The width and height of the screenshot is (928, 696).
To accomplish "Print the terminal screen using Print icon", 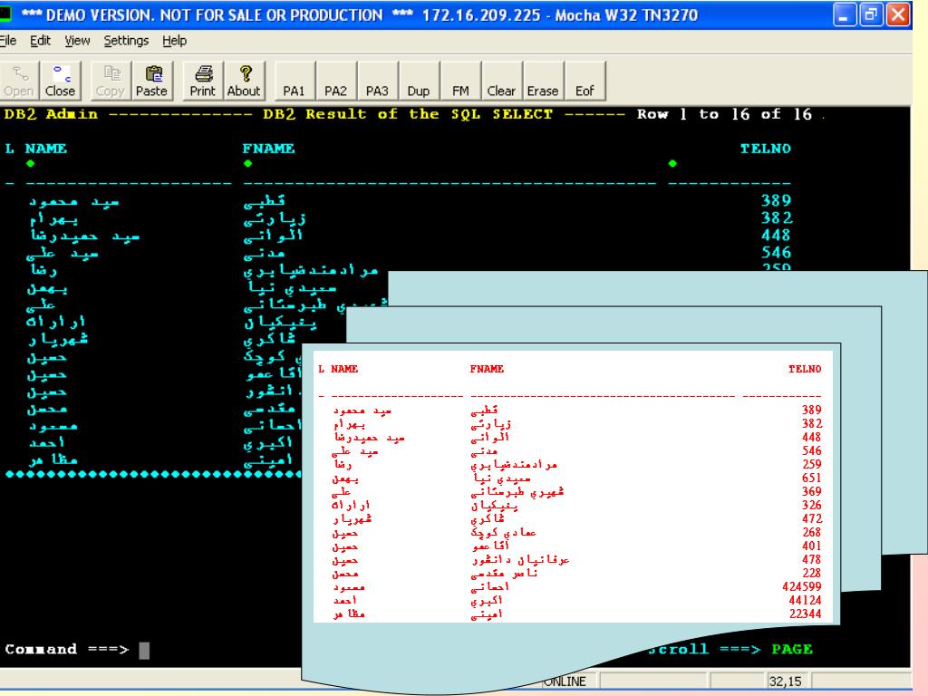I will tap(202, 81).
